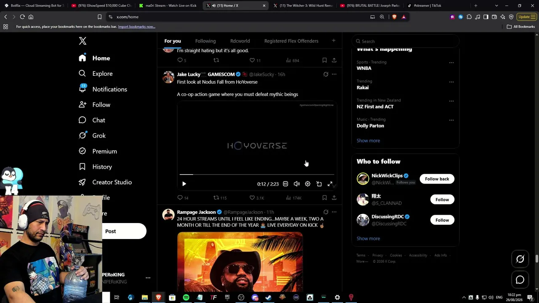
Task: Play the HoYoverse video
Action: (x=184, y=184)
